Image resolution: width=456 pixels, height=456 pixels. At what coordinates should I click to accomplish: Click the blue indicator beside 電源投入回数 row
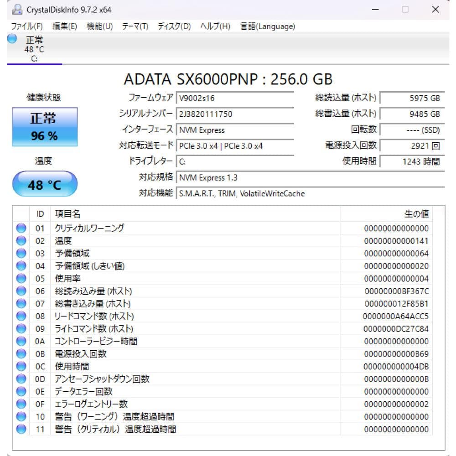[x=21, y=353]
